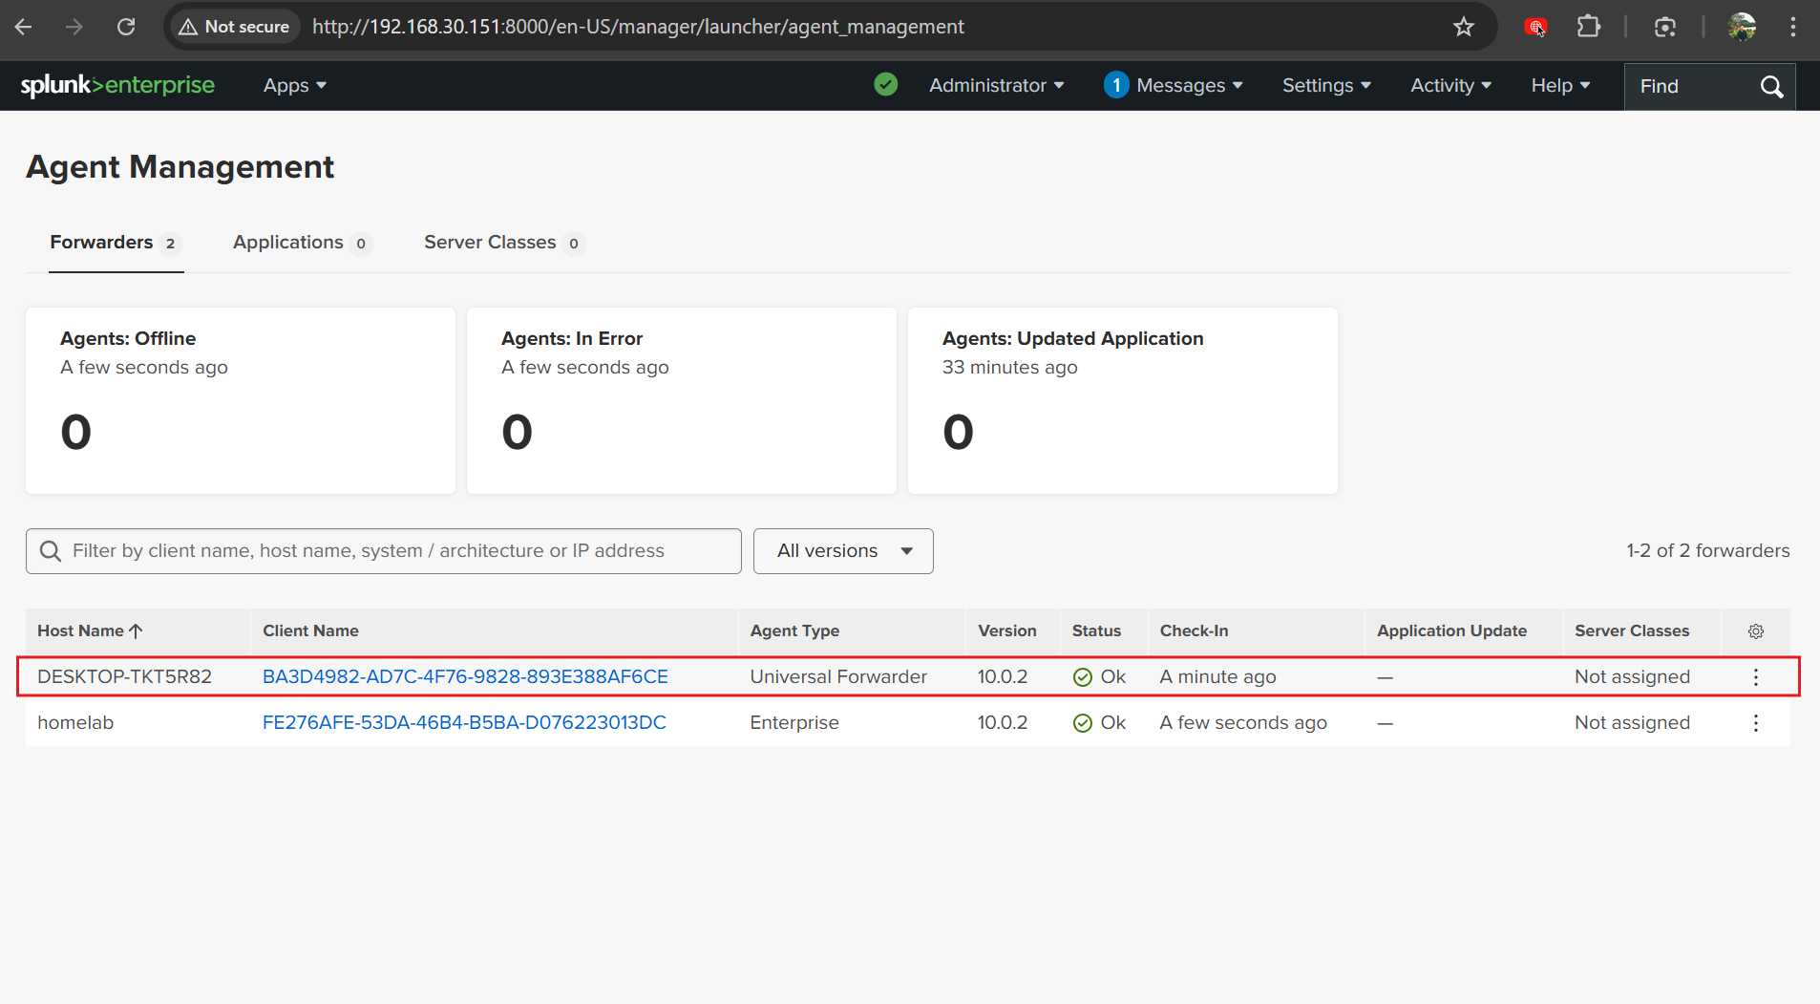Bookmark this page with star icon
Viewport: 1820px width, 1004px height.
point(1463,27)
